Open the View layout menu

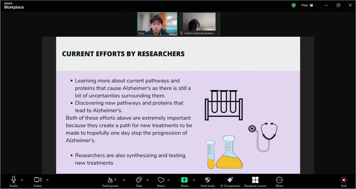tap(307, 5)
